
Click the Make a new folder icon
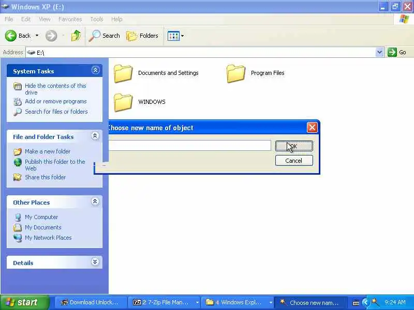click(x=18, y=151)
